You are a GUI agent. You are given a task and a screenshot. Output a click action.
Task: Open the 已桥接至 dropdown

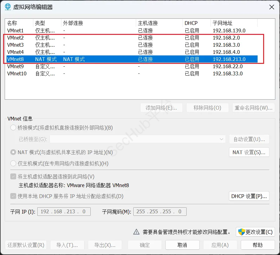[137, 139]
